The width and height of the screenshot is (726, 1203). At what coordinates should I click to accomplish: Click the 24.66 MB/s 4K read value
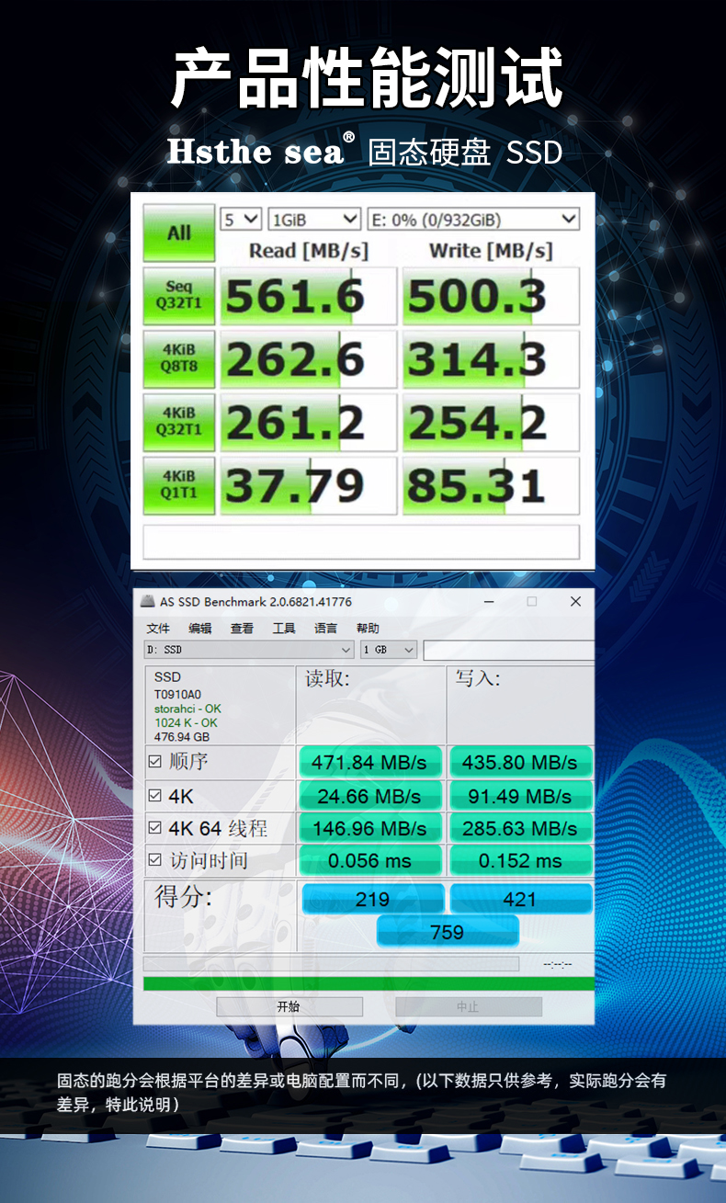coord(369,795)
